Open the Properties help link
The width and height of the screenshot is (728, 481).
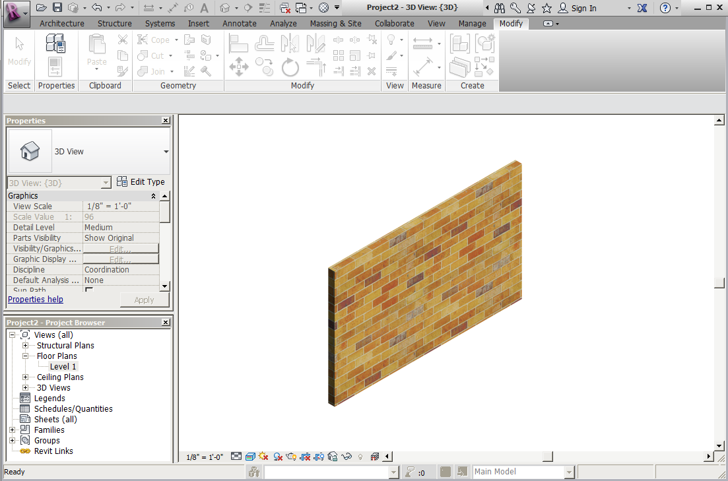coord(35,299)
